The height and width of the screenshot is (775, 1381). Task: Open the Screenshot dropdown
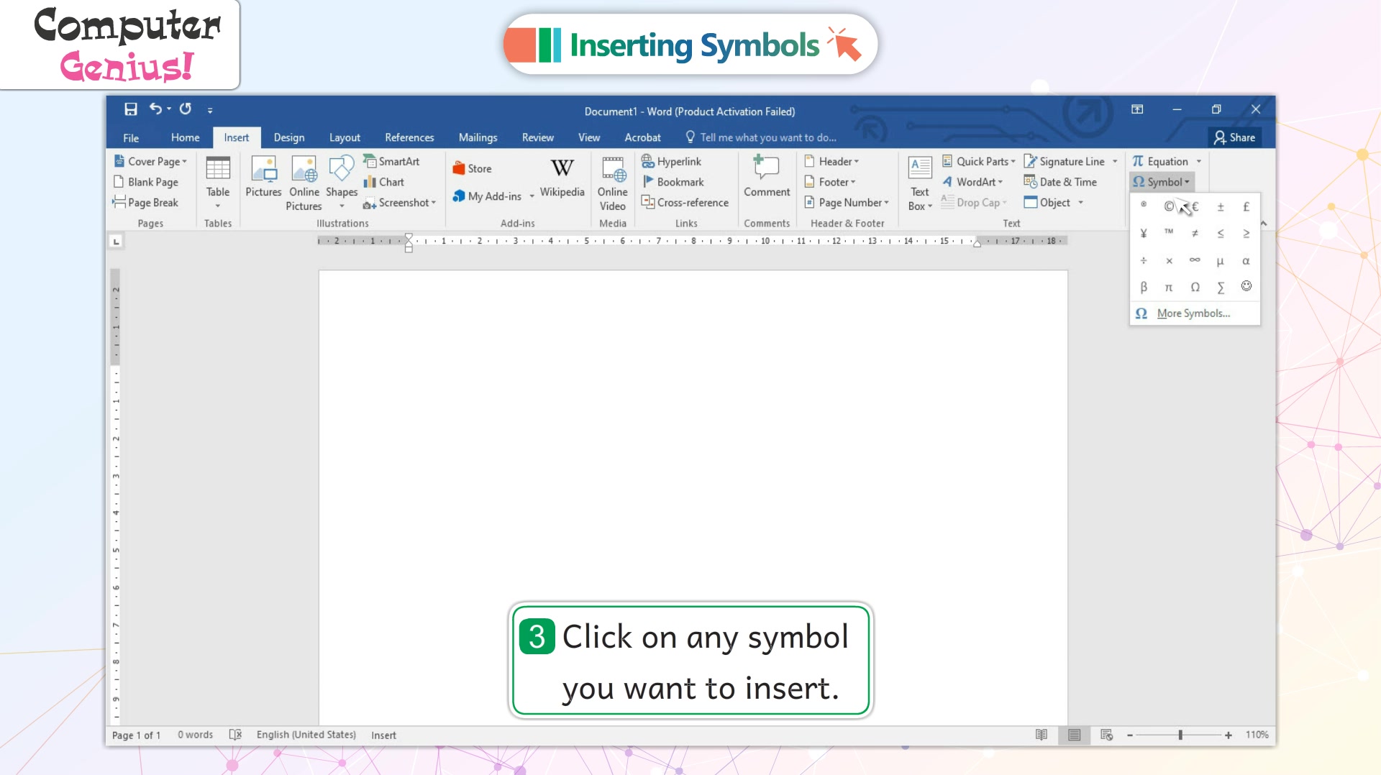tap(400, 203)
